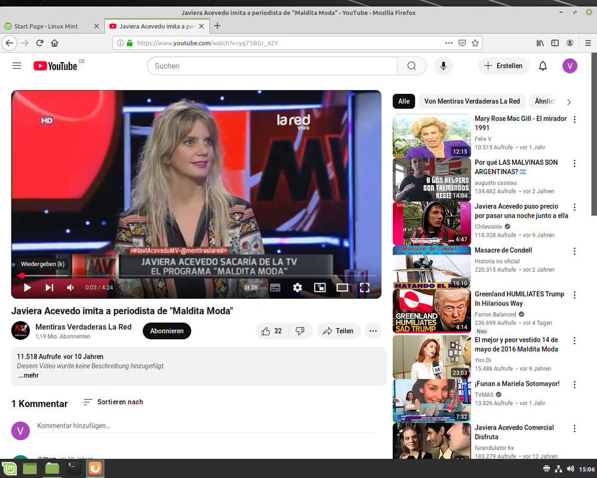Reload the page in Firefox
This screenshot has height=478, width=597.
click(x=39, y=43)
